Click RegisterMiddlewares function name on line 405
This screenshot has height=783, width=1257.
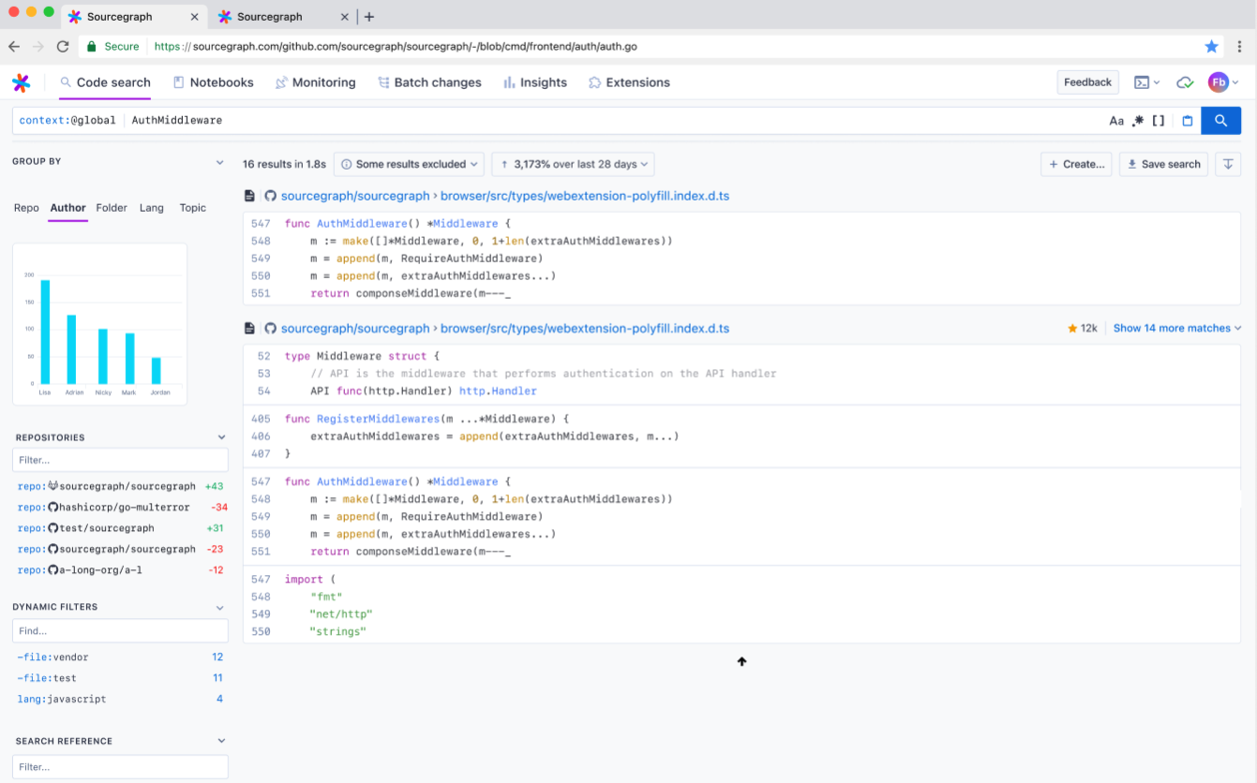tap(378, 419)
